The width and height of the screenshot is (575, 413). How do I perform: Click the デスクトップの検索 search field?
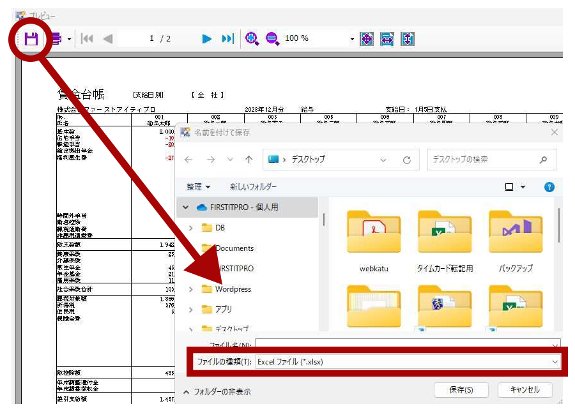tap(484, 160)
